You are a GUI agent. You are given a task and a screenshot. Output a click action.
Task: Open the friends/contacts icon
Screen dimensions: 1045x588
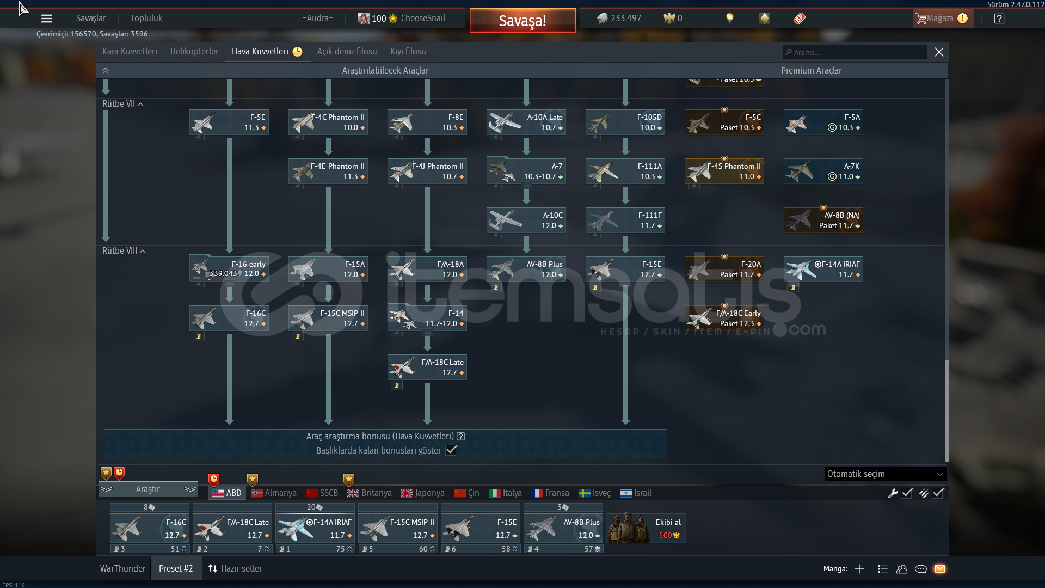coord(902,569)
